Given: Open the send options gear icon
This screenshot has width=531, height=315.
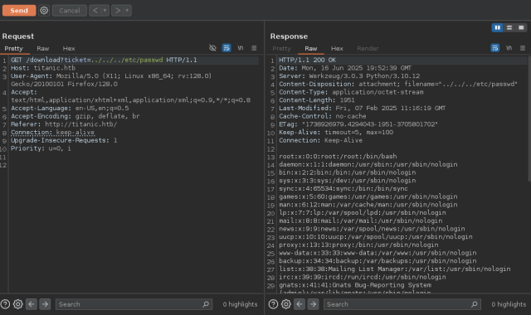Looking at the screenshot, I should click(x=44, y=11).
